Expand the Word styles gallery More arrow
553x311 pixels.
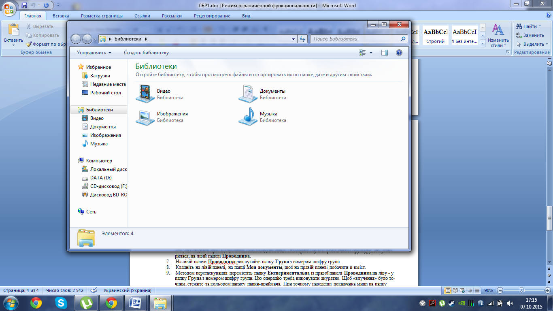[x=482, y=43]
